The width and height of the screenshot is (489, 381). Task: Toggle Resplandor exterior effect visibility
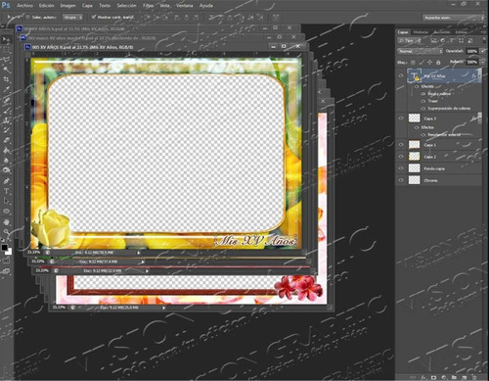(x=423, y=134)
